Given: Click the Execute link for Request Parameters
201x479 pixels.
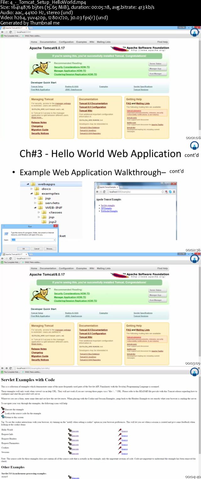Looking at the screenshot, I should tap(75, 444).
